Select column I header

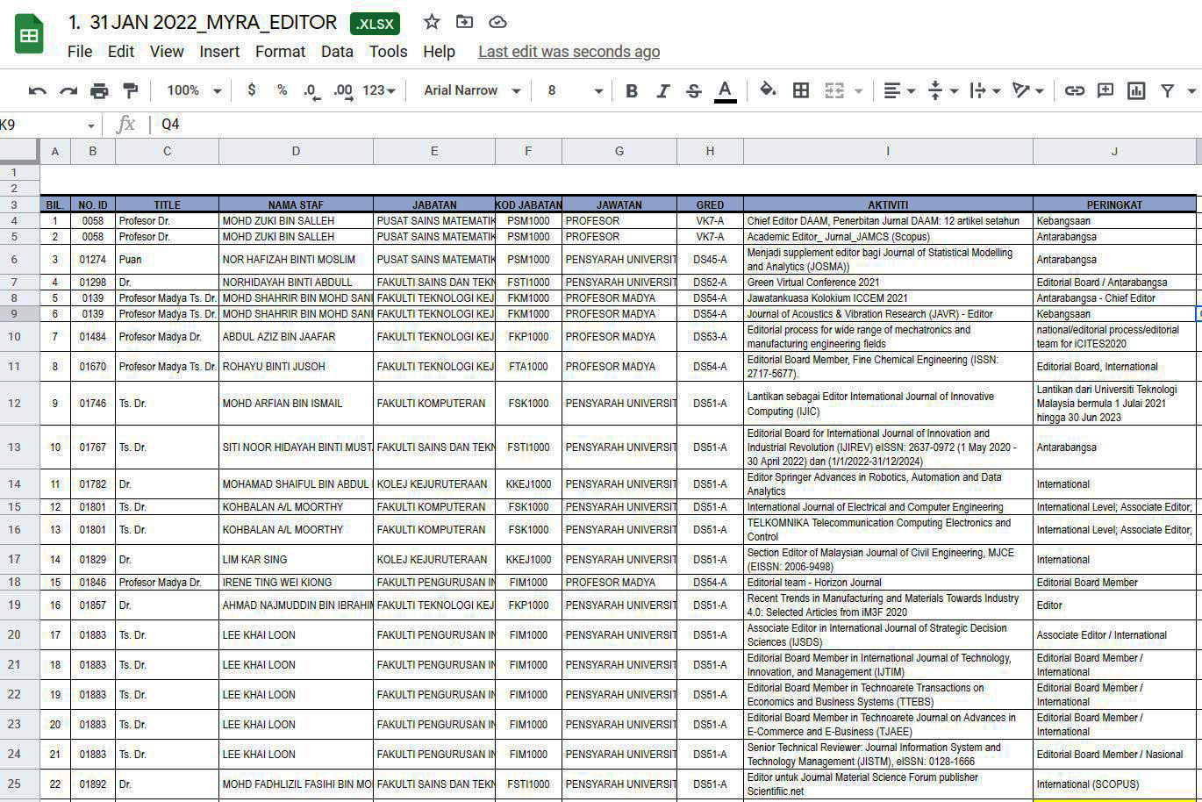click(888, 151)
